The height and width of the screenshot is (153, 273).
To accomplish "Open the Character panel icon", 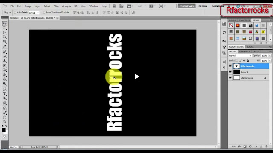I will [x=224, y=62].
